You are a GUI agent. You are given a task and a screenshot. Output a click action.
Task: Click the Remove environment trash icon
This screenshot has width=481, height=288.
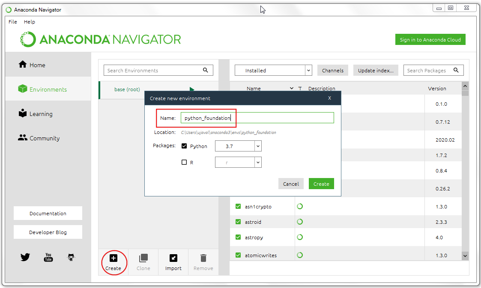tap(203, 258)
